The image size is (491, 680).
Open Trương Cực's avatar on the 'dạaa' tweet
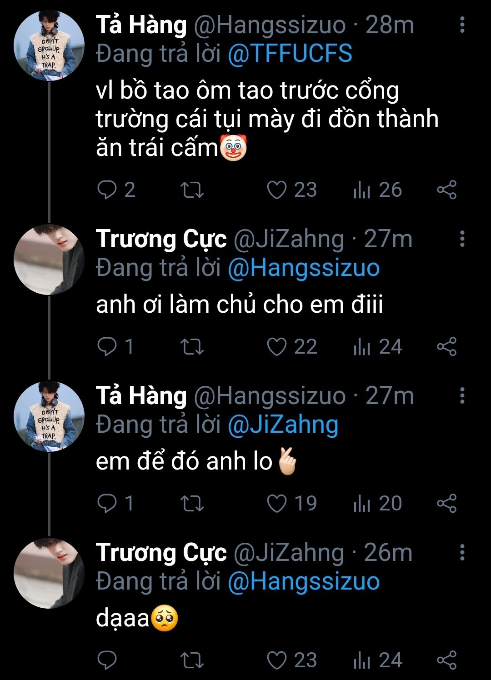click(x=49, y=573)
